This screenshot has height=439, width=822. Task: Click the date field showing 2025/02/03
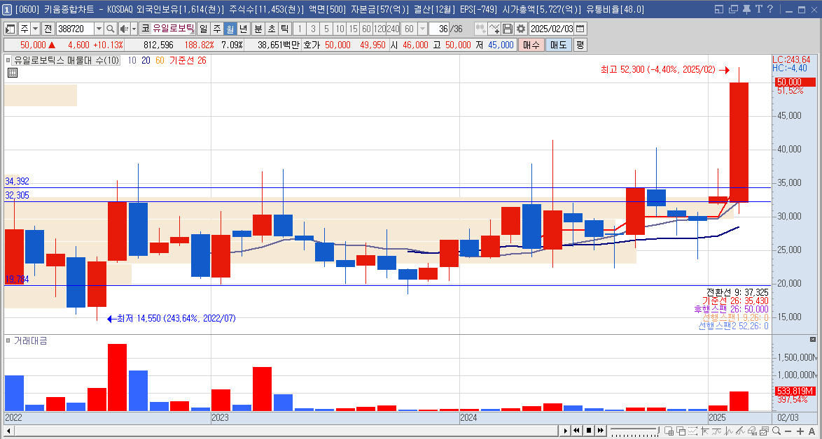tap(552, 29)
